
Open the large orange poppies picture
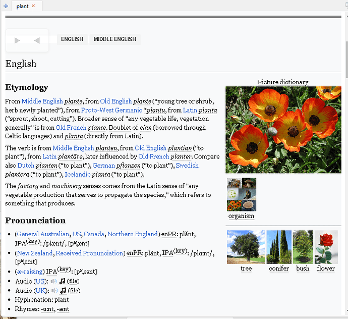click(283, 130)
